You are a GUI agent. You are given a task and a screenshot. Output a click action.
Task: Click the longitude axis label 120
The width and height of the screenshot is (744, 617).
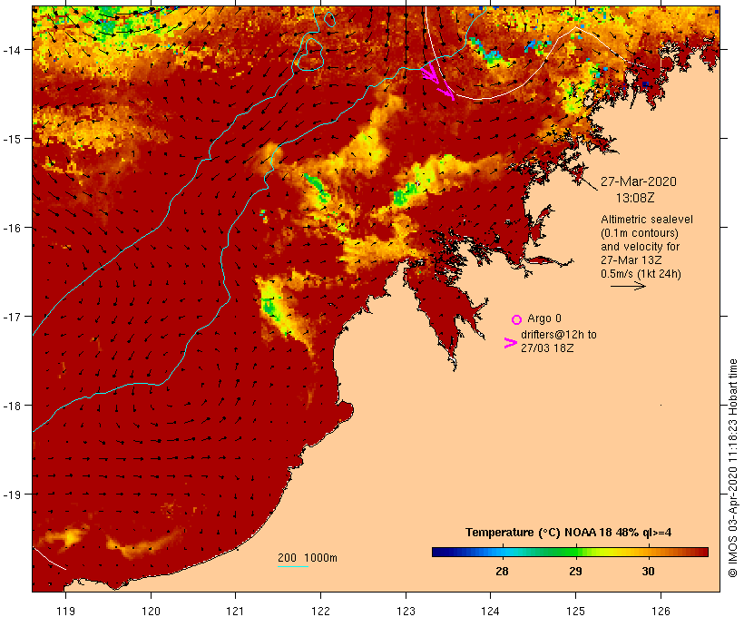tap(151, 611)
